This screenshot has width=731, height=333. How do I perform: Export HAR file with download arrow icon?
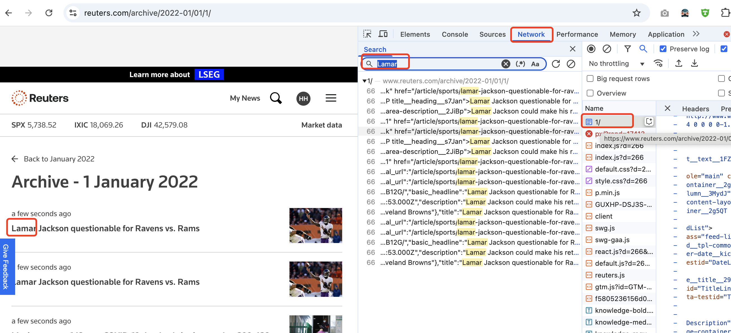coord(695,63)
